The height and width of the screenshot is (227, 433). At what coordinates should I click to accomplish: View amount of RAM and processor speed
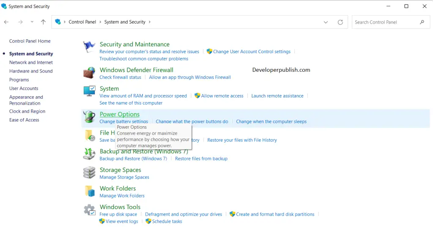pyautogui.click(x=143, y=96)
